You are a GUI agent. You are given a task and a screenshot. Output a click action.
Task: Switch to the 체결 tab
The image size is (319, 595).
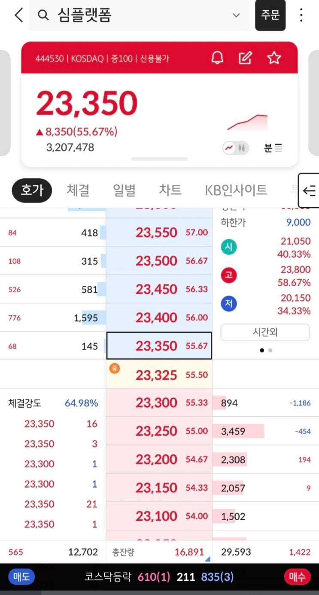point(78,190)
